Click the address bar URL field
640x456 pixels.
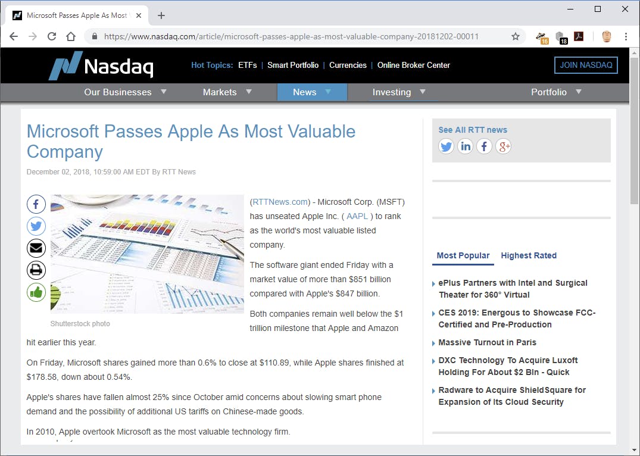pos(291,36)
